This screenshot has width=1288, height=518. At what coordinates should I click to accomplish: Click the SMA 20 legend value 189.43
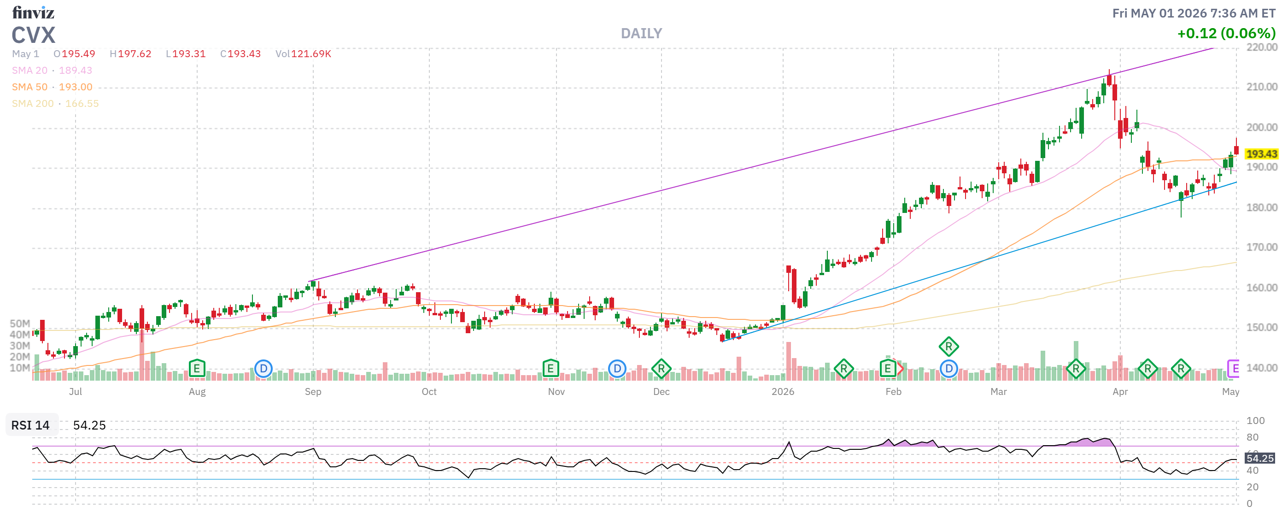click(76, 71)
